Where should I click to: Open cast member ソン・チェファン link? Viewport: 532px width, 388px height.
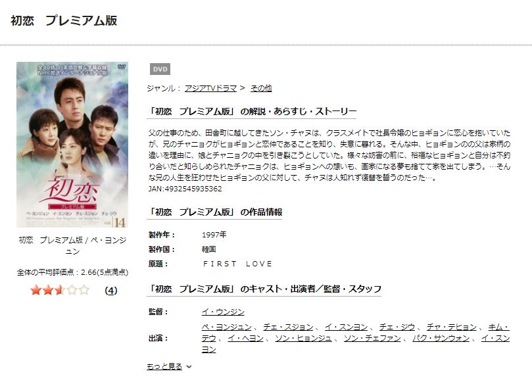(372, 338)
